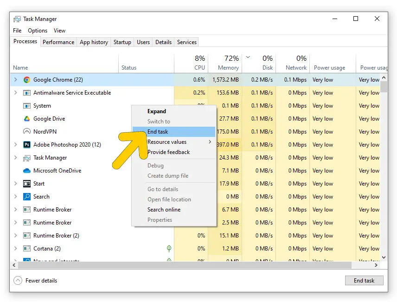Viewport: 397px width, 302px height.
Task: Click the horizontal scrollbar right arrow
Action: click(376, 265)
